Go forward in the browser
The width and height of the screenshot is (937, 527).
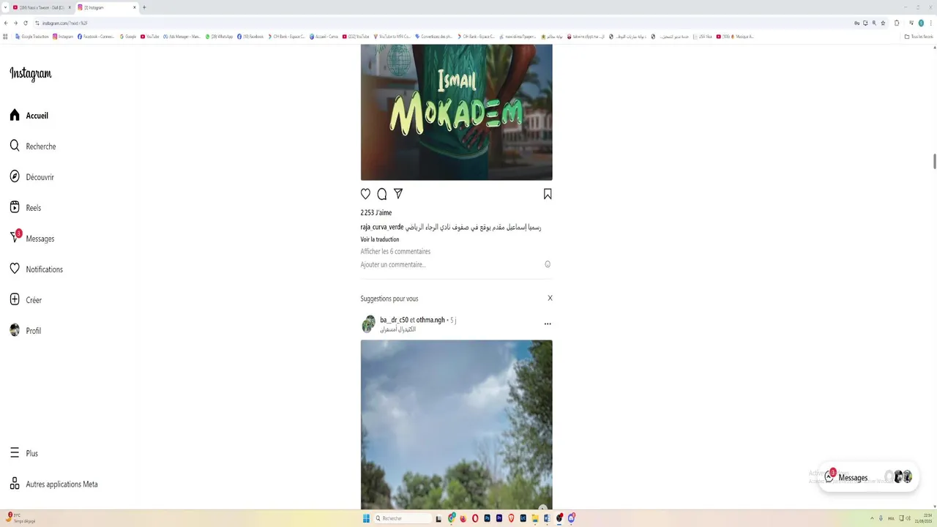click(x=15, y=23)
